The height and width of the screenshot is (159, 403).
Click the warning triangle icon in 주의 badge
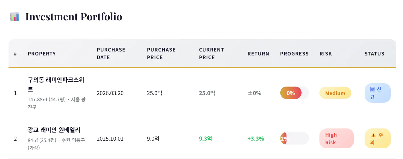point(373,135)
